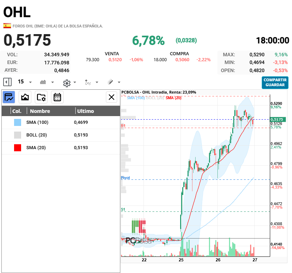Click the VENTA price 0,5120
Viewport: 292px width, 273px height.
[x=115, y=60]
